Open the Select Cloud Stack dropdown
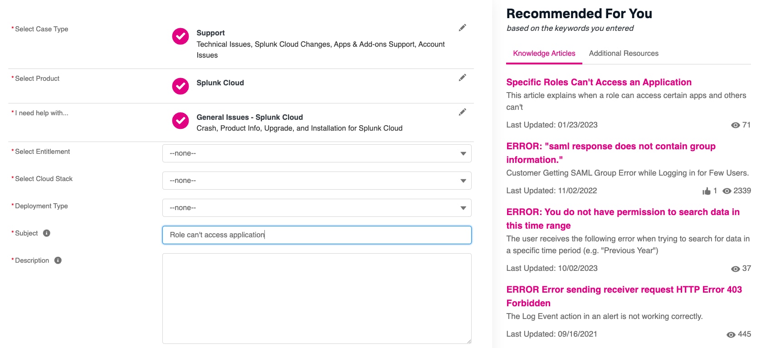761x348 pixels. [x=317, y=181]
